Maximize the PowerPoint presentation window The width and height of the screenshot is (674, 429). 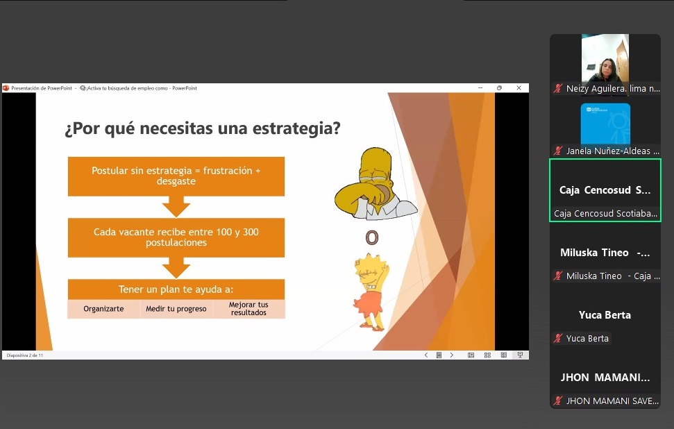(499, 88)
